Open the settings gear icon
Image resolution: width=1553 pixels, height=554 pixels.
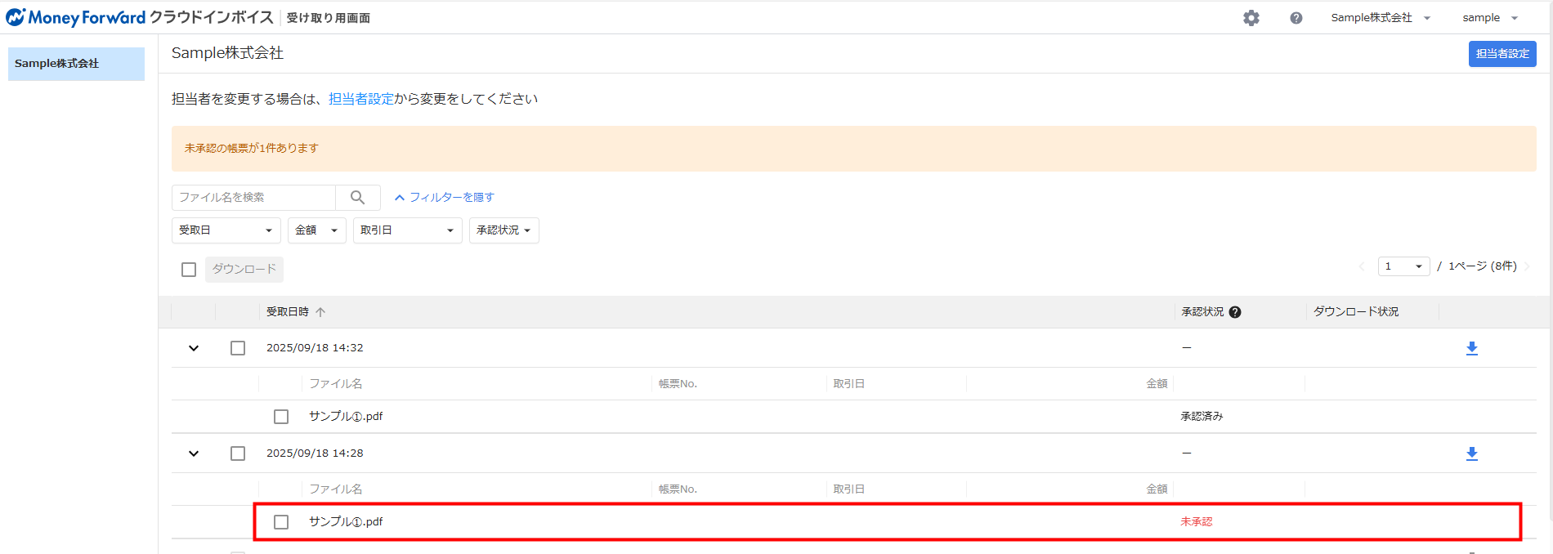[x=1251, y=18]
